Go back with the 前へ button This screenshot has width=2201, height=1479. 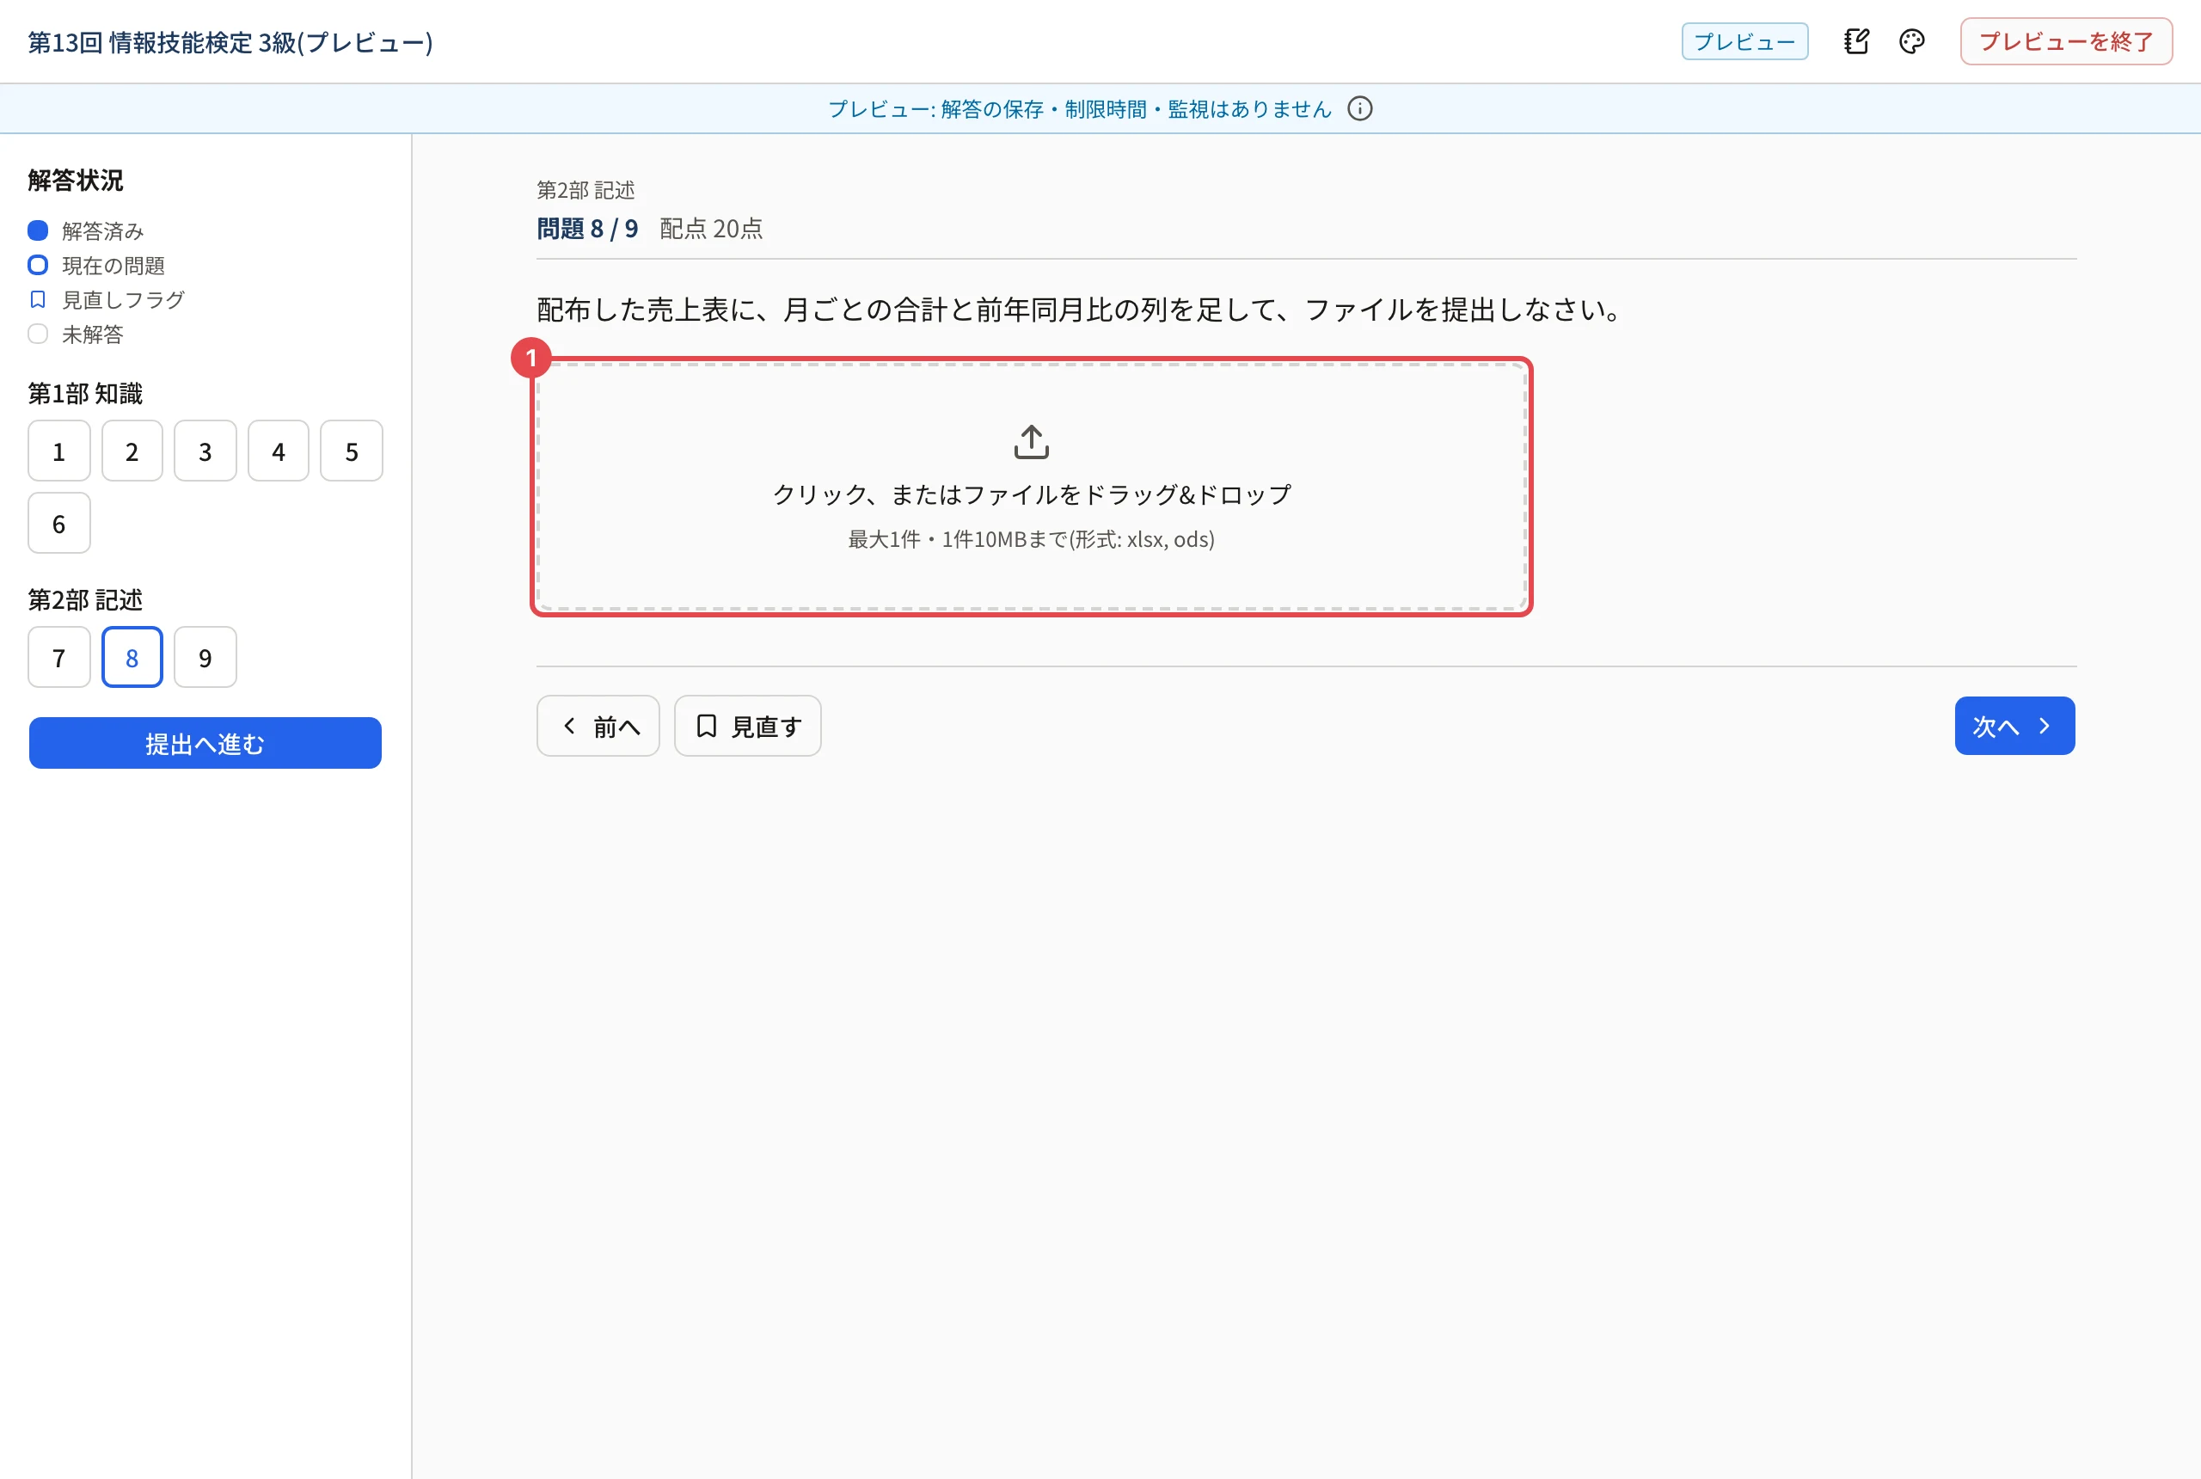598,727
